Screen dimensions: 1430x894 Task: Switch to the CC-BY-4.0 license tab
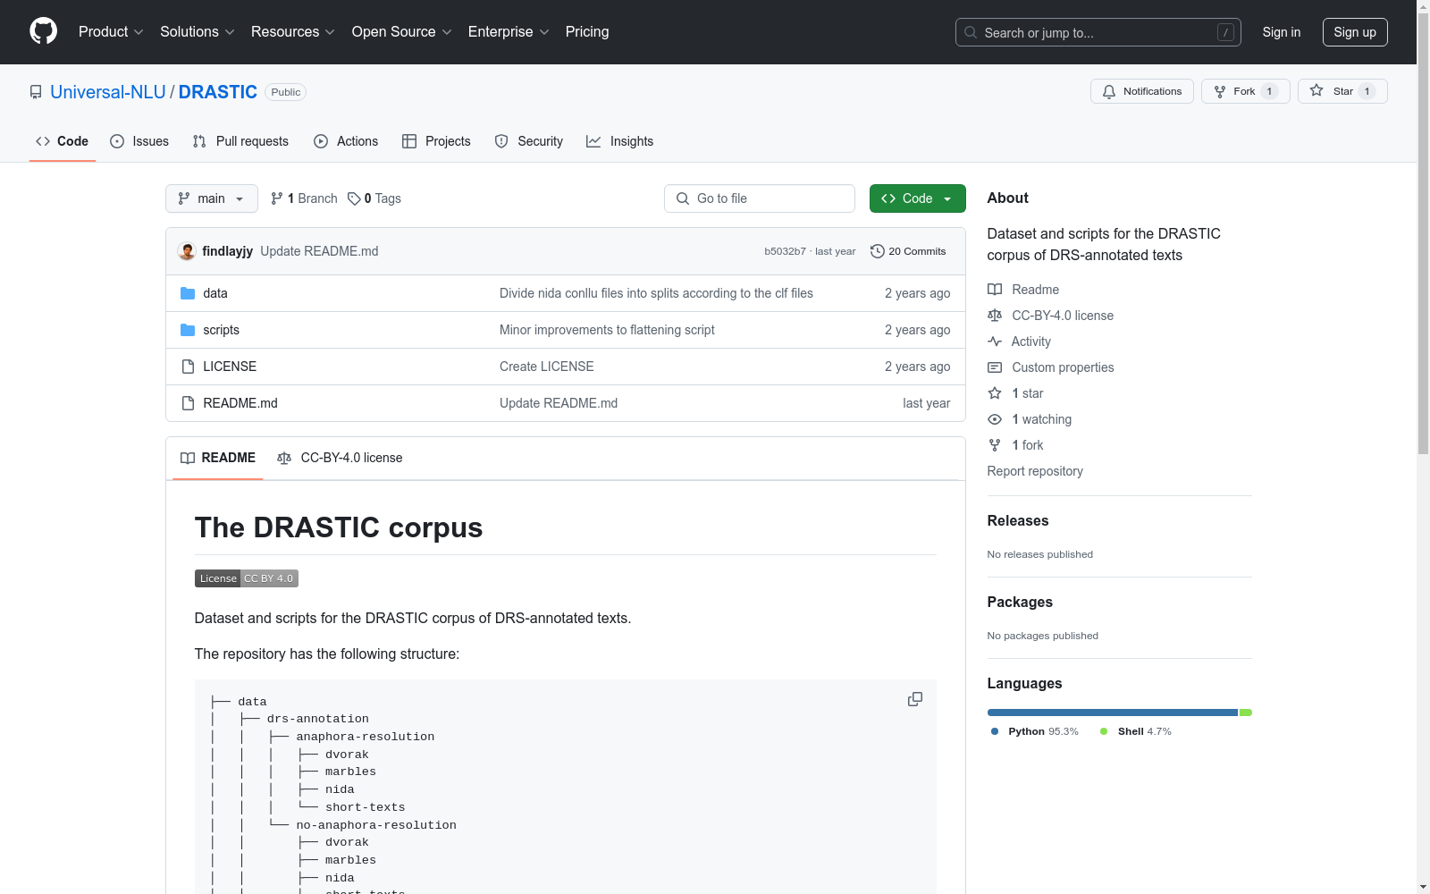(340, 458)
